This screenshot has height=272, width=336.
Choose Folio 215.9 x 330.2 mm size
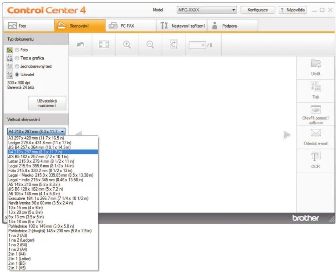(x=53, y=170)
